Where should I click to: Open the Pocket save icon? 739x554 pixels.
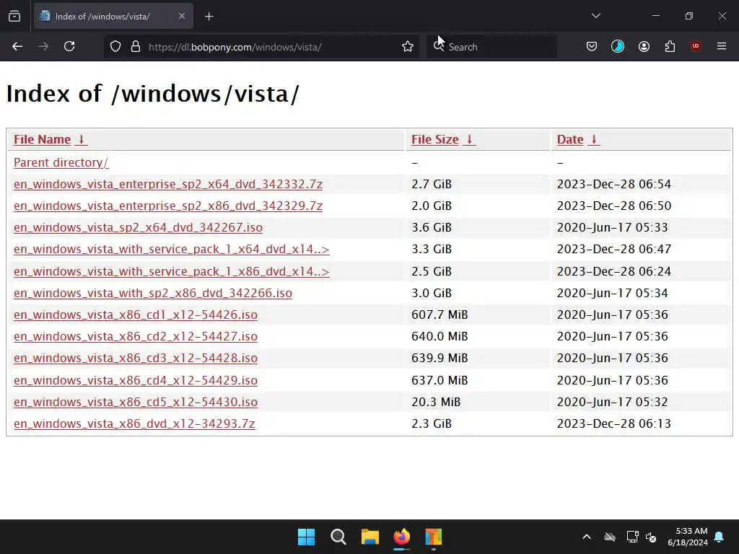click(592, 46)
